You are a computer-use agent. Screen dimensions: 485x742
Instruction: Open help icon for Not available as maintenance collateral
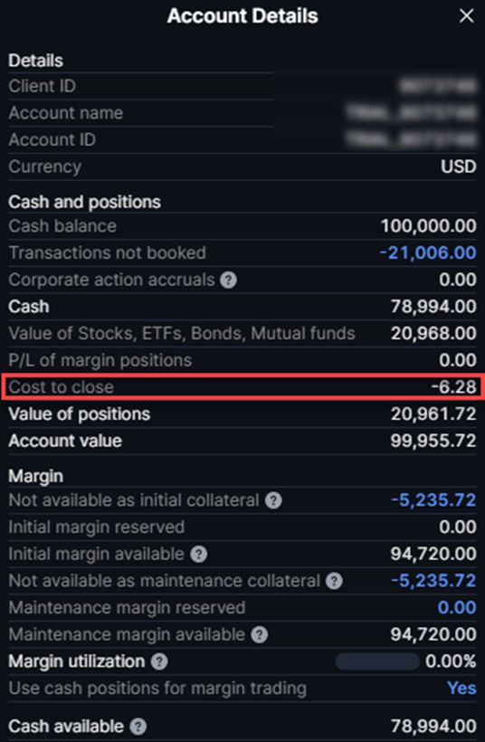(x=334, y=581)
